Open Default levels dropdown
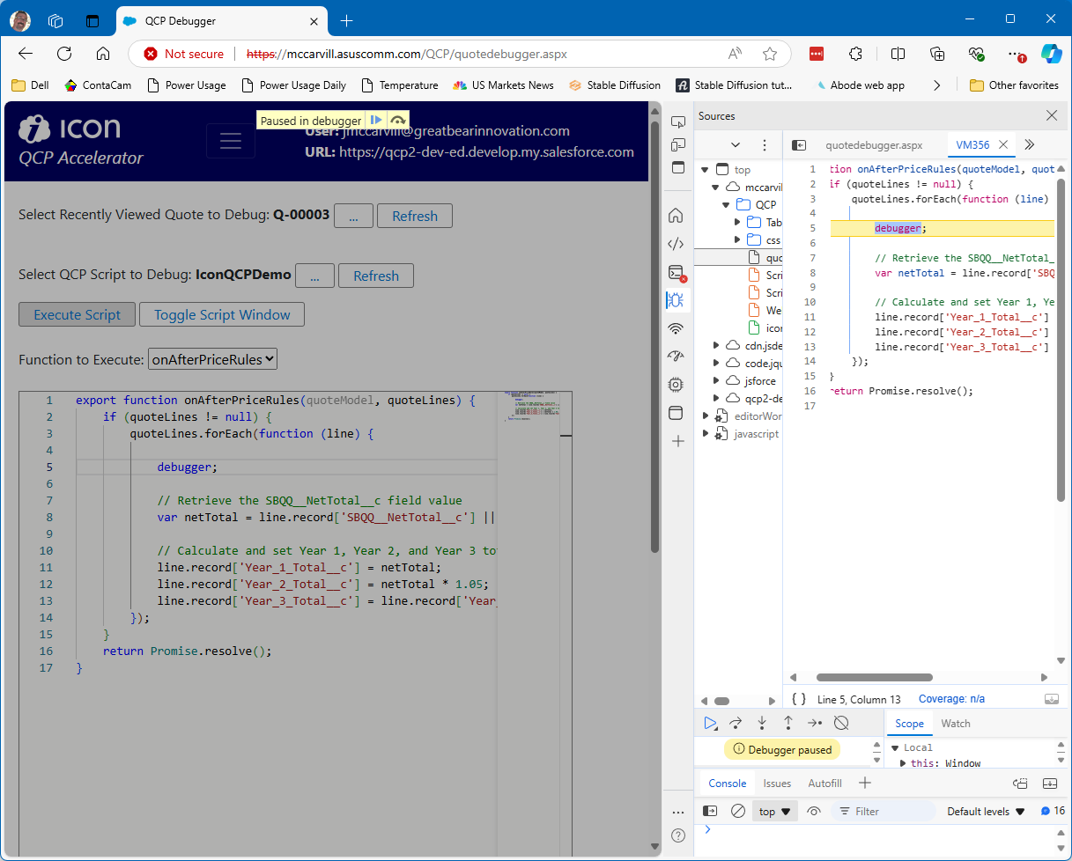 987,811
